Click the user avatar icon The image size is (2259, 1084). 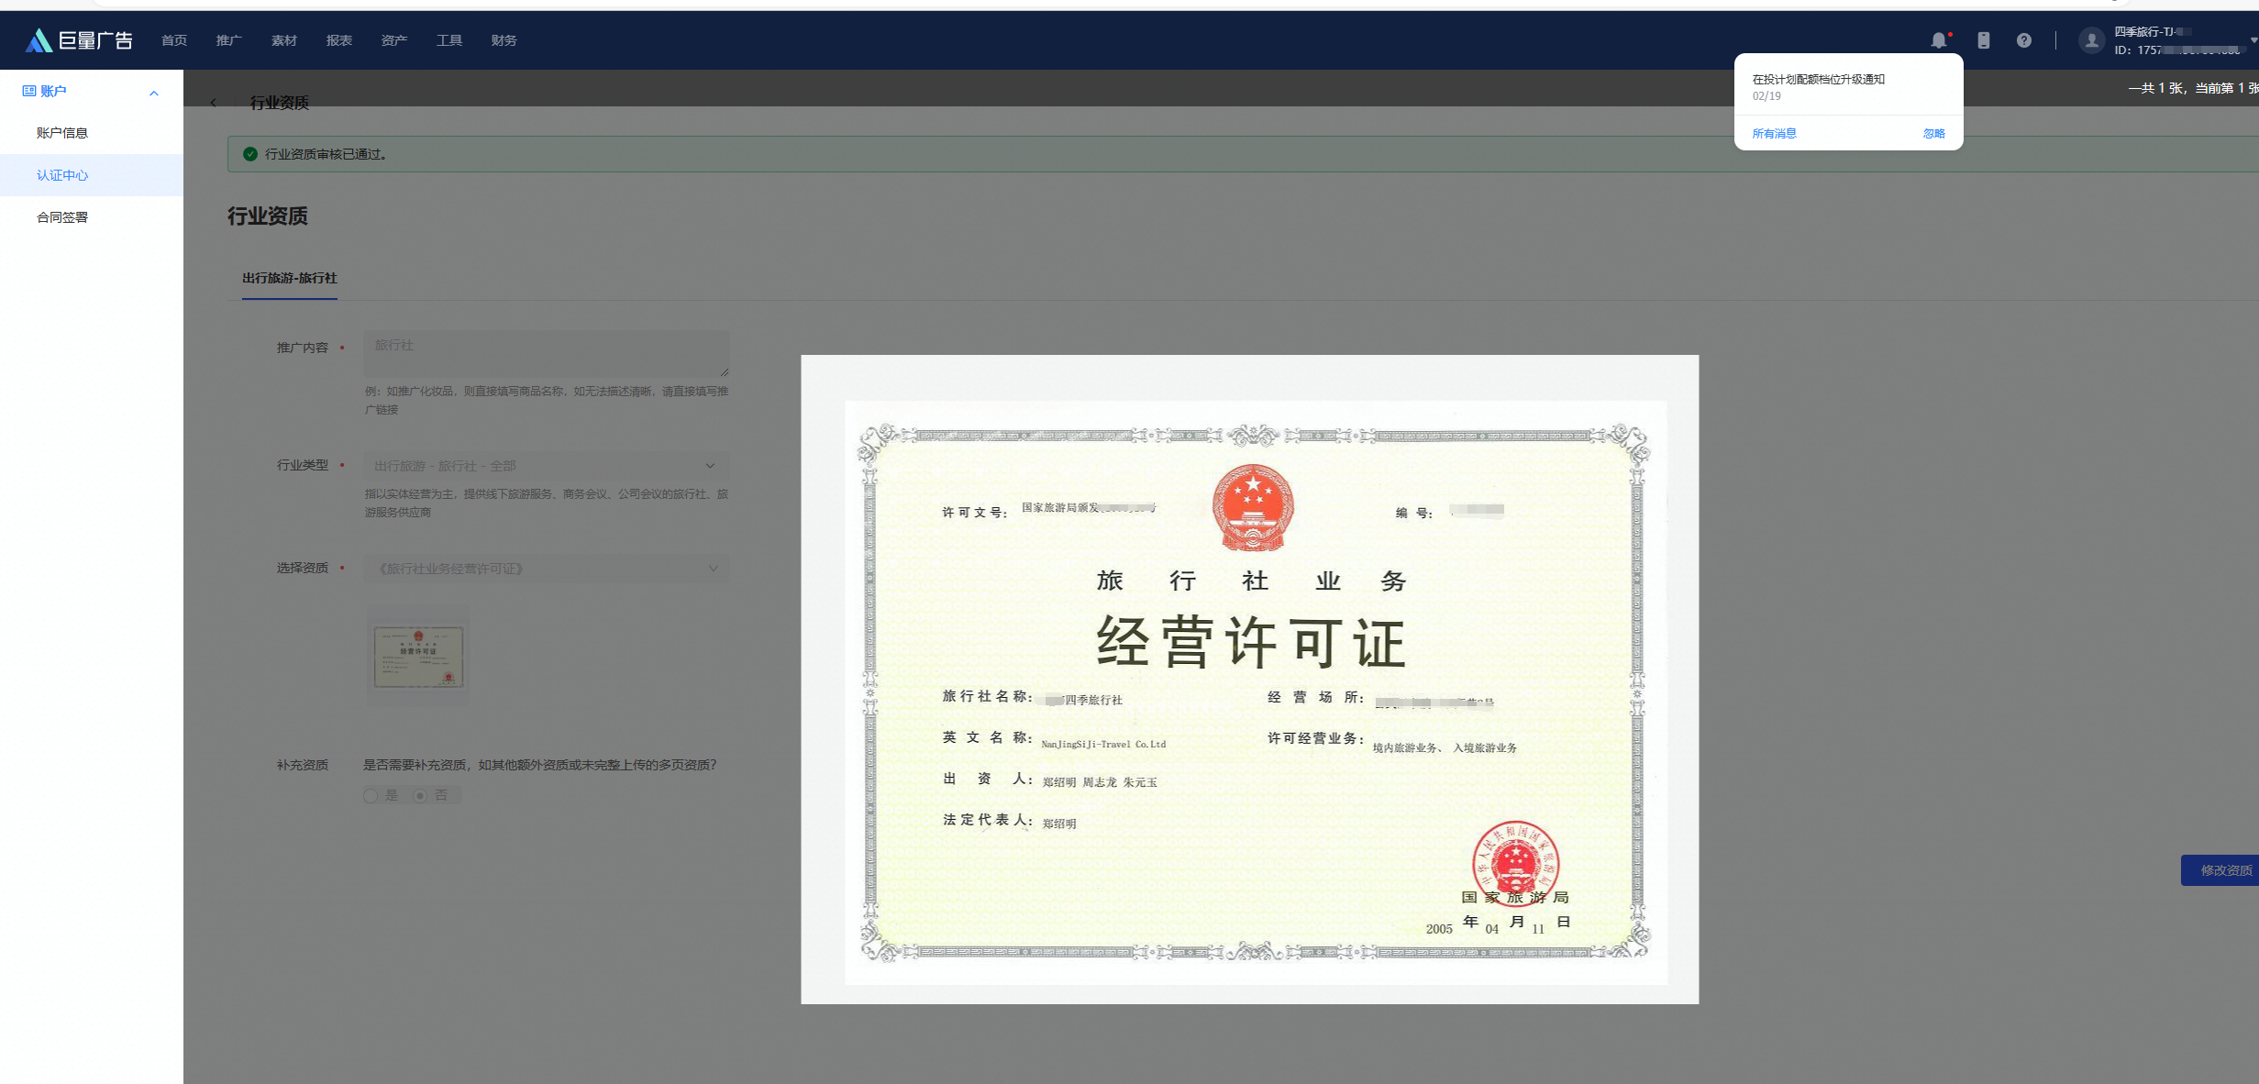(2091, 40)
